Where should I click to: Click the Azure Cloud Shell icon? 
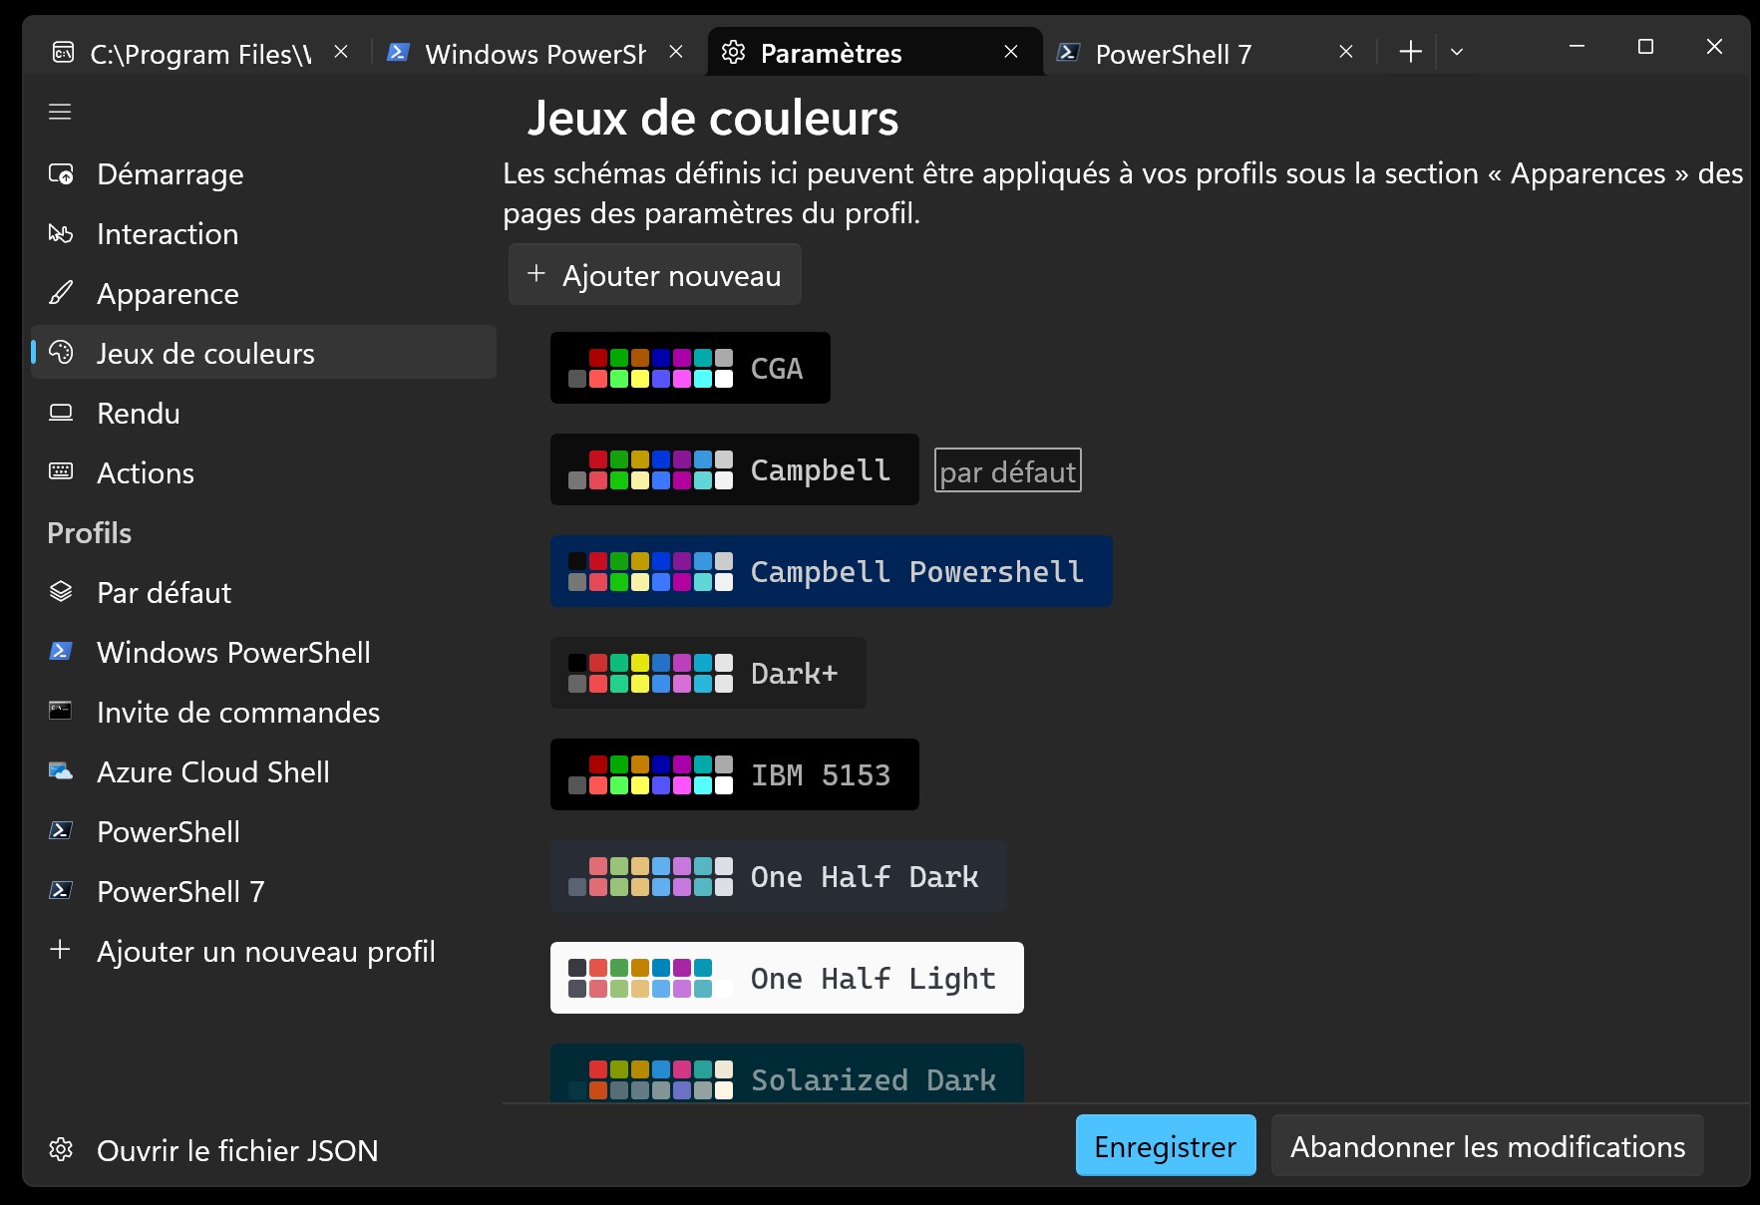(x=61, y=771)
